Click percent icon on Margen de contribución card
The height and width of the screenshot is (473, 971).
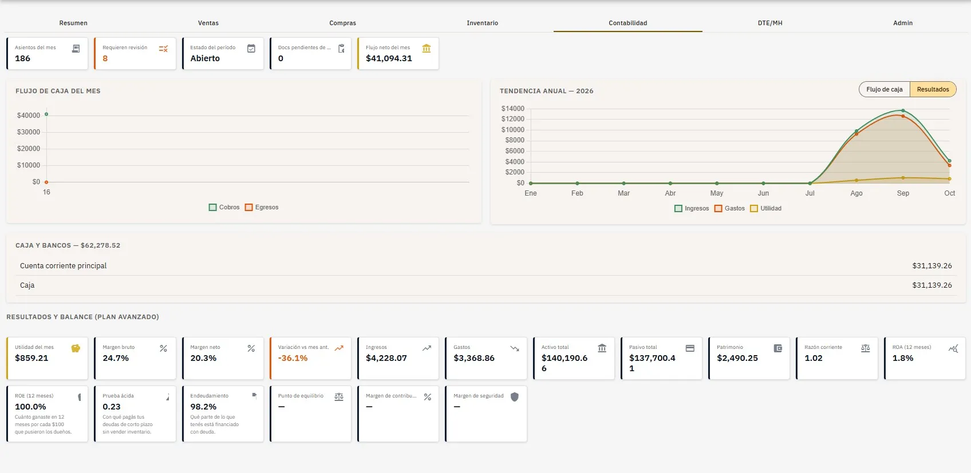coord(427,397)
